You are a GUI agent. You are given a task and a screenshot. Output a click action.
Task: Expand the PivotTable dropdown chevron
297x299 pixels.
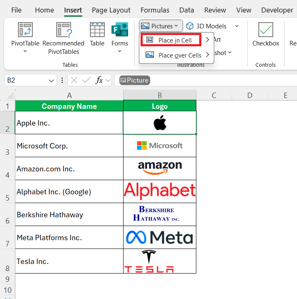coord(25,51)
